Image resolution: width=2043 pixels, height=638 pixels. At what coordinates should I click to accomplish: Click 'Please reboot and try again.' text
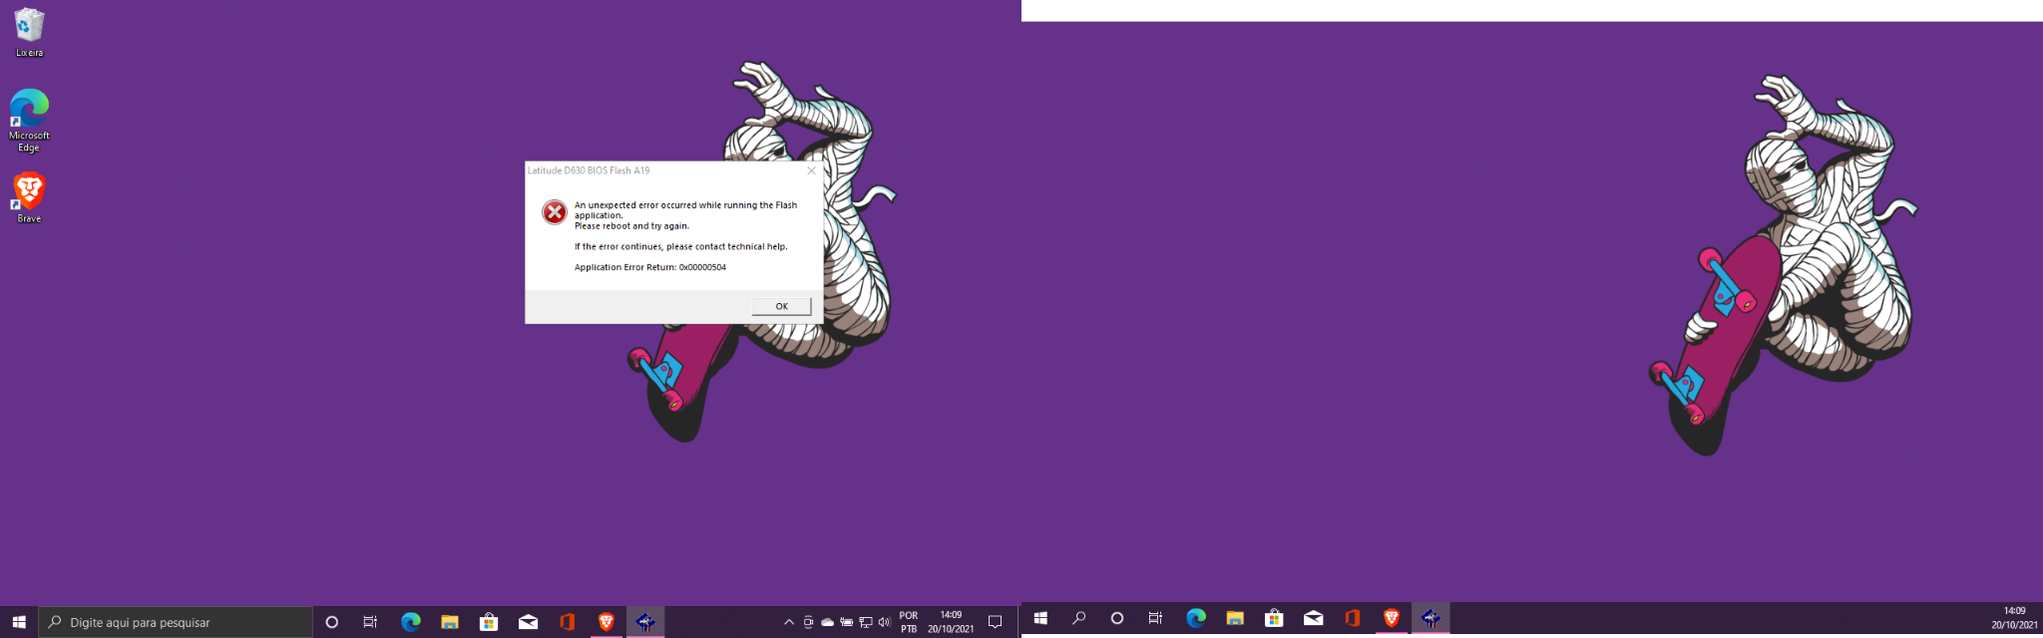(x=631, y=226)
